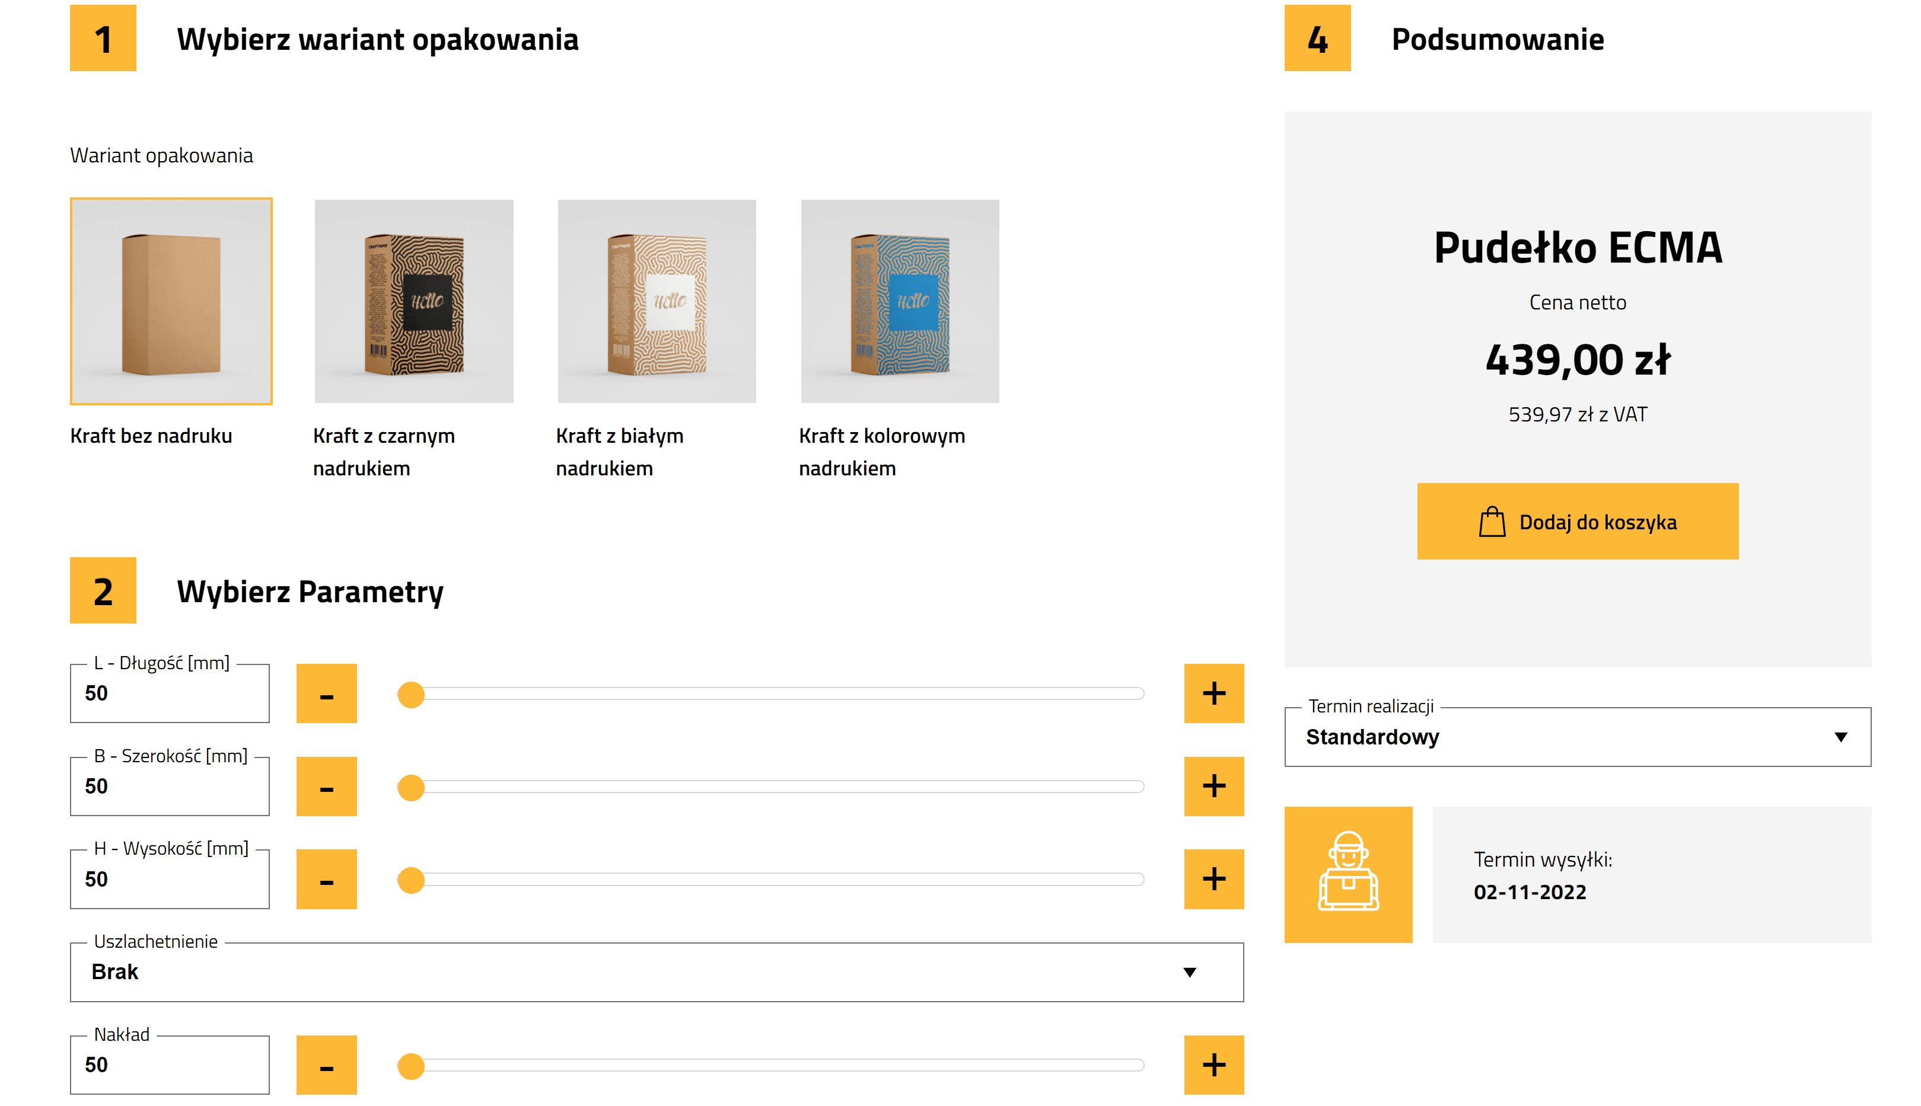Click the B - Szerokość input field
1921x1106 pixels.
[x=170, y=786]
